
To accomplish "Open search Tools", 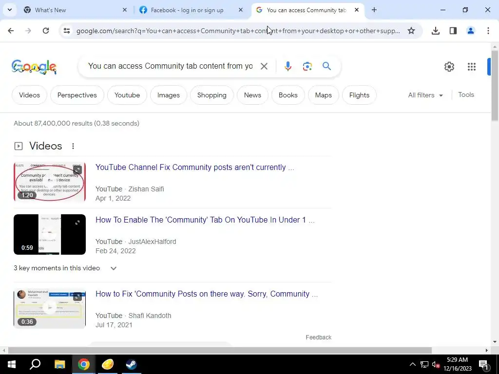I will coord(466,95).
